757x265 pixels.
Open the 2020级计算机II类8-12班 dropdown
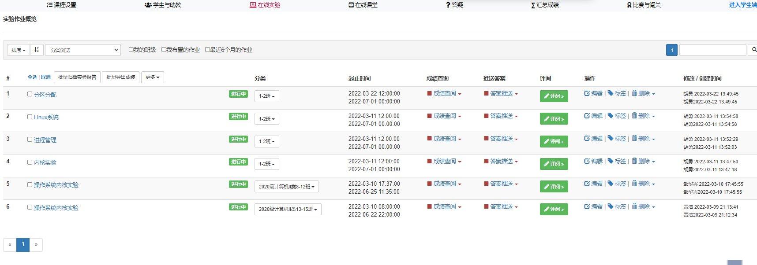[287, 187]
